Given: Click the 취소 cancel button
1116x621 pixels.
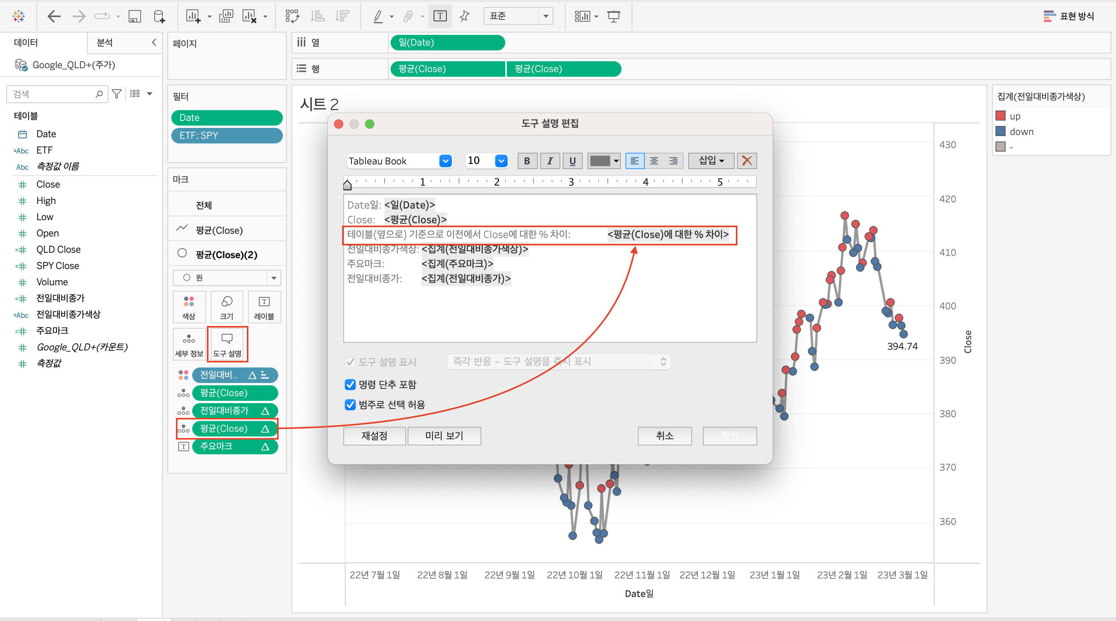Looking at the screenshot, I should [664, 436].
